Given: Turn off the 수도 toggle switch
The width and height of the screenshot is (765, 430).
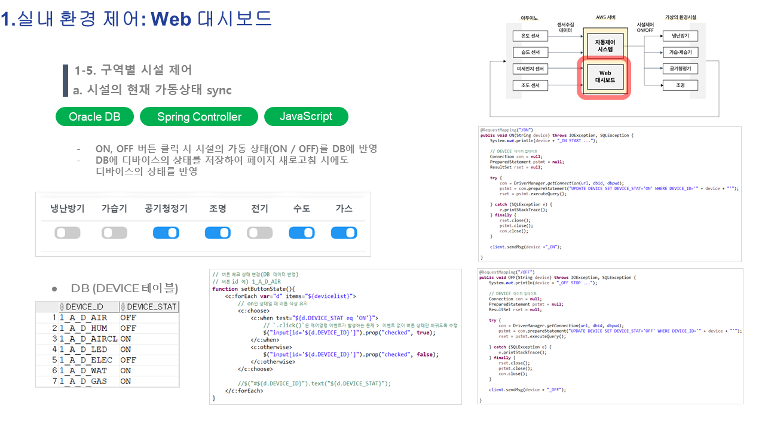Looking at the screenshot, I should [302, 233].
